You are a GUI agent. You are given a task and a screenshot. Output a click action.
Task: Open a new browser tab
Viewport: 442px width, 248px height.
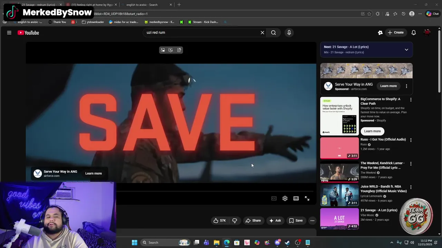179,5
